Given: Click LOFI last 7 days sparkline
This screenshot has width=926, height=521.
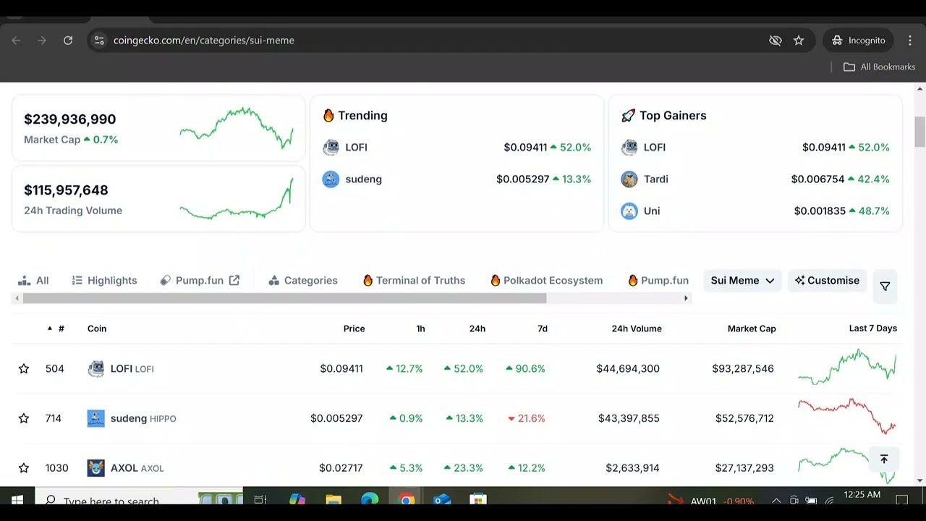Looking at the screenshot, I should [847, 368].
